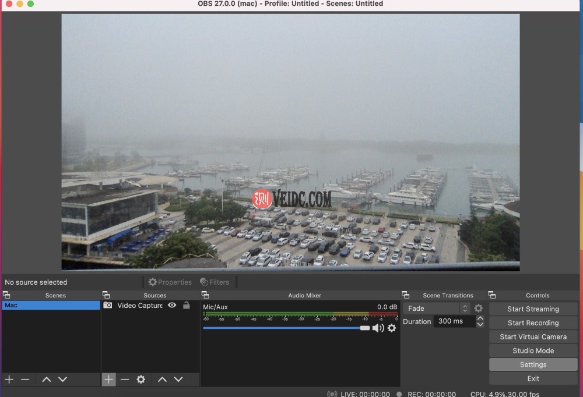Open source properties via the gear icon
Viewport: 583px width, 397px height.
(x=141, y=379)
